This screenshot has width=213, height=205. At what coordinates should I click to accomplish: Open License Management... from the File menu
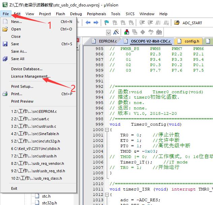click(x=38, y=76)
